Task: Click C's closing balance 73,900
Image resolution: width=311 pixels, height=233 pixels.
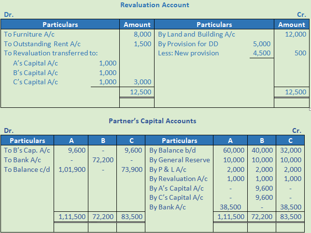Action: 132,170
